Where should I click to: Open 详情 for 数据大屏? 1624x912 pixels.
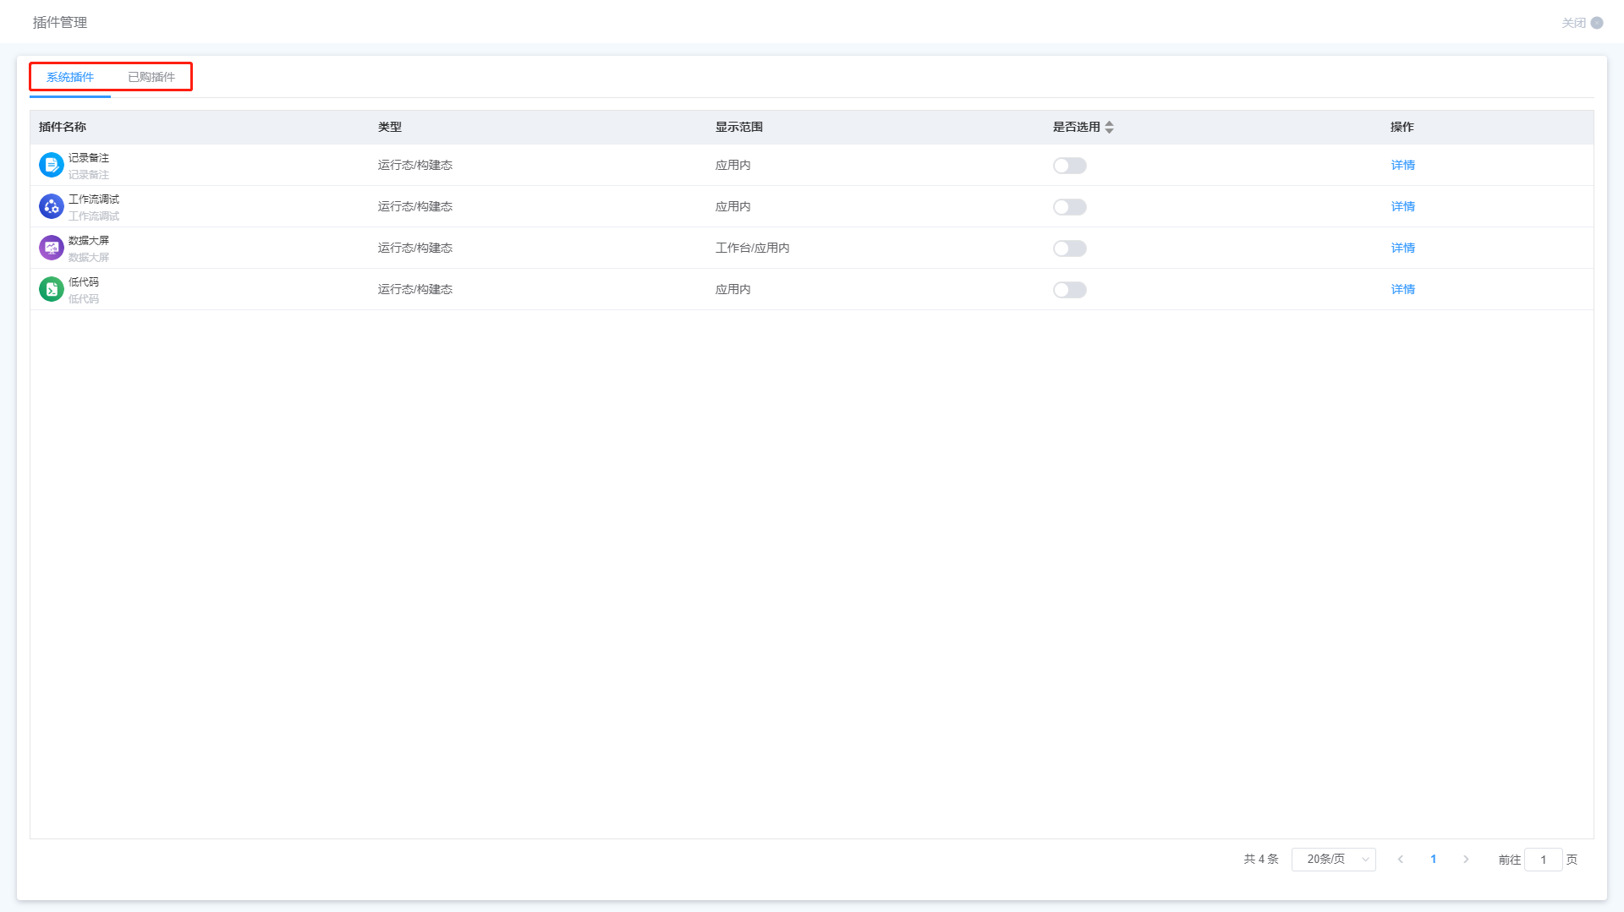(1402, 248)
